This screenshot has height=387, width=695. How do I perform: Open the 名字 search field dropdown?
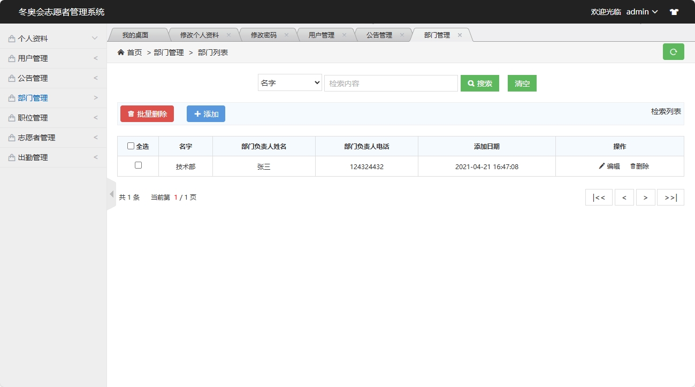click(x=289, y=83)
